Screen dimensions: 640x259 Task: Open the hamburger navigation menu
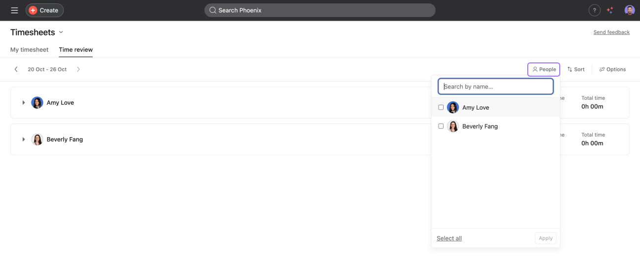click(14, 10)
